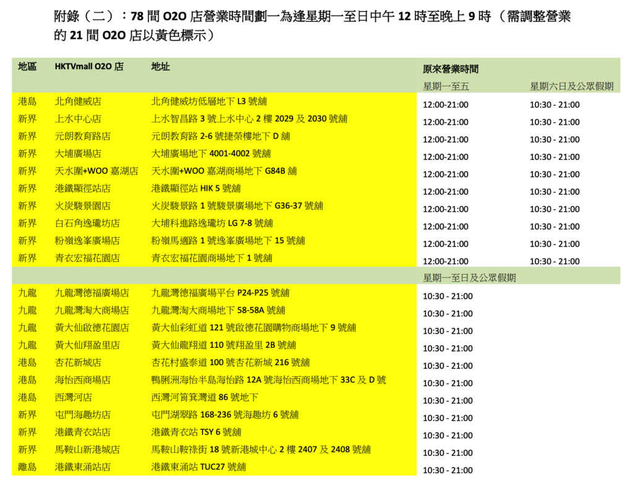Select address '港鐵東涌站 TUC27 號舖'
Viewport: 633px width, 493px height.
click(198, 467)
